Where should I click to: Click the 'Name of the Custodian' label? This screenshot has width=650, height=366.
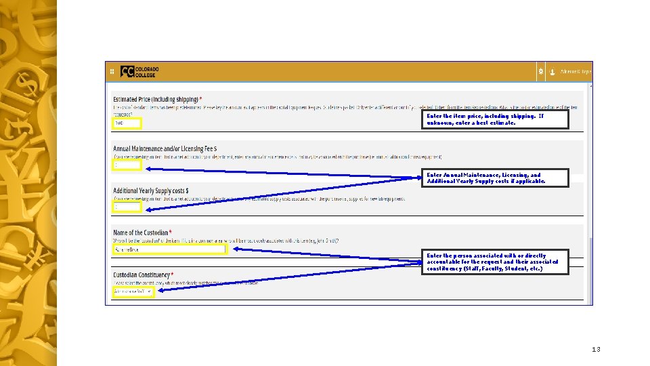click(141, 232)
